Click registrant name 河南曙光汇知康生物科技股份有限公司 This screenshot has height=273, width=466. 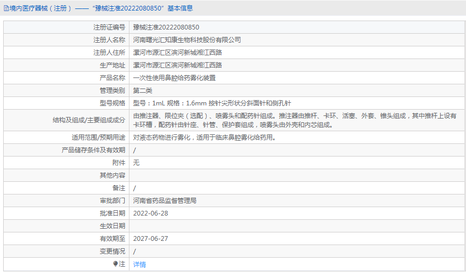(x=187, y=40)
